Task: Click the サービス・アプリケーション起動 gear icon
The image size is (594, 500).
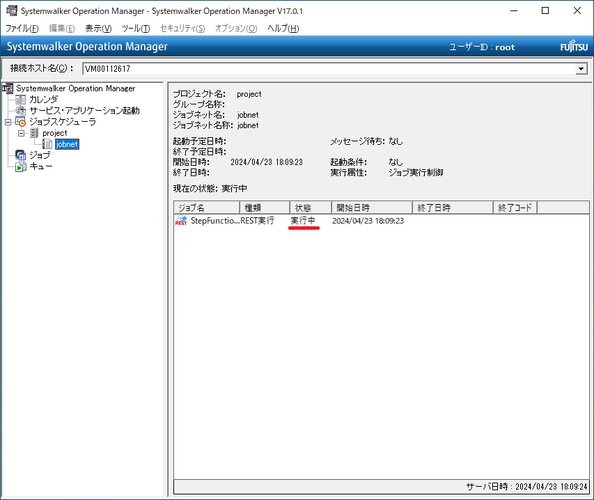Action: [21, 111]
